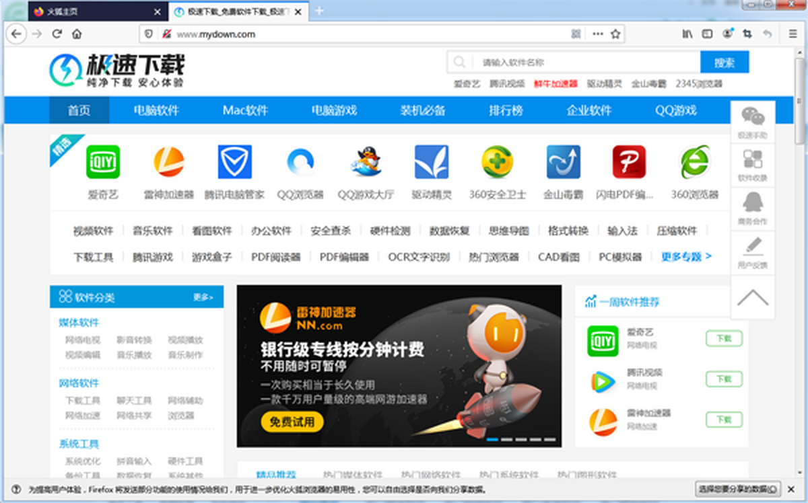Close the 火狐主页 tab
Viewport: 808px width, 503px height.
pos(157,12)
